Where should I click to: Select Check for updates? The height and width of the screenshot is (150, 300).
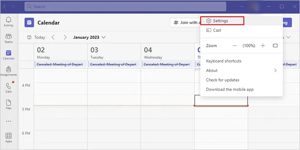(x=242, y=80)
